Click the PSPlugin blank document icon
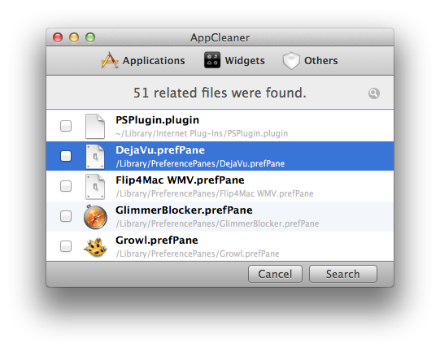440x351 pixels. (x=95, y=127)
